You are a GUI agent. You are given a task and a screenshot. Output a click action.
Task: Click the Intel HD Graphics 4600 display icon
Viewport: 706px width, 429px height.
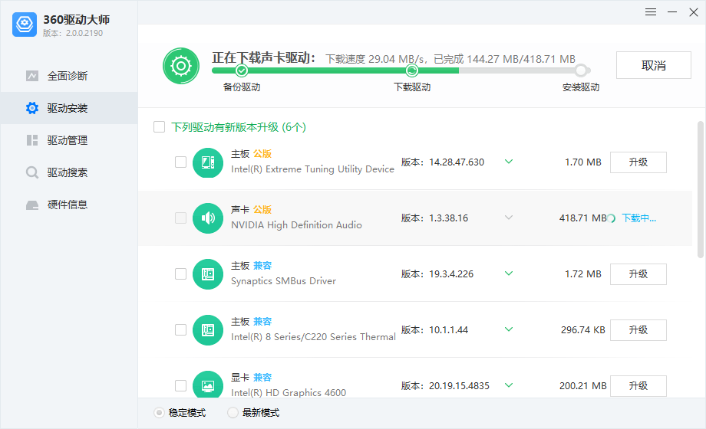pyautogui.click(x=207, y=385)
